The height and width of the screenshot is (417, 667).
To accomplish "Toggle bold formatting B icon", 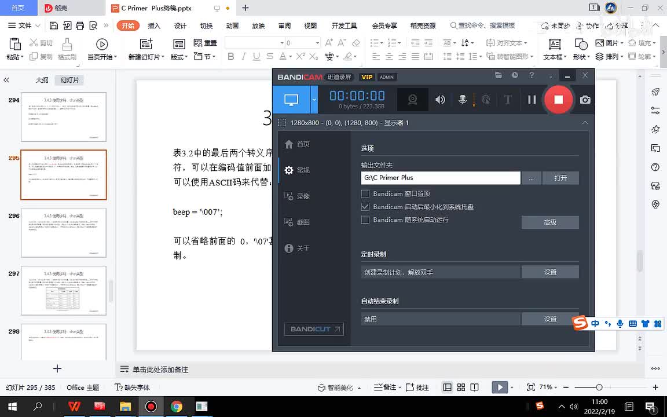I will point(231,56).
